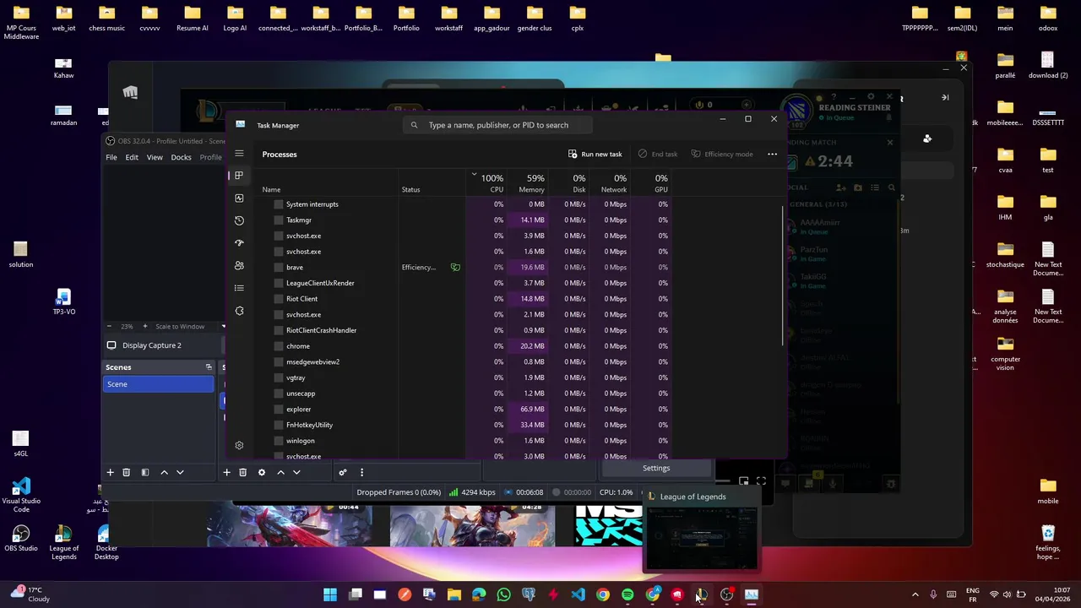Click the League of Legends taskbar preview thumbnail

point(701,538)
